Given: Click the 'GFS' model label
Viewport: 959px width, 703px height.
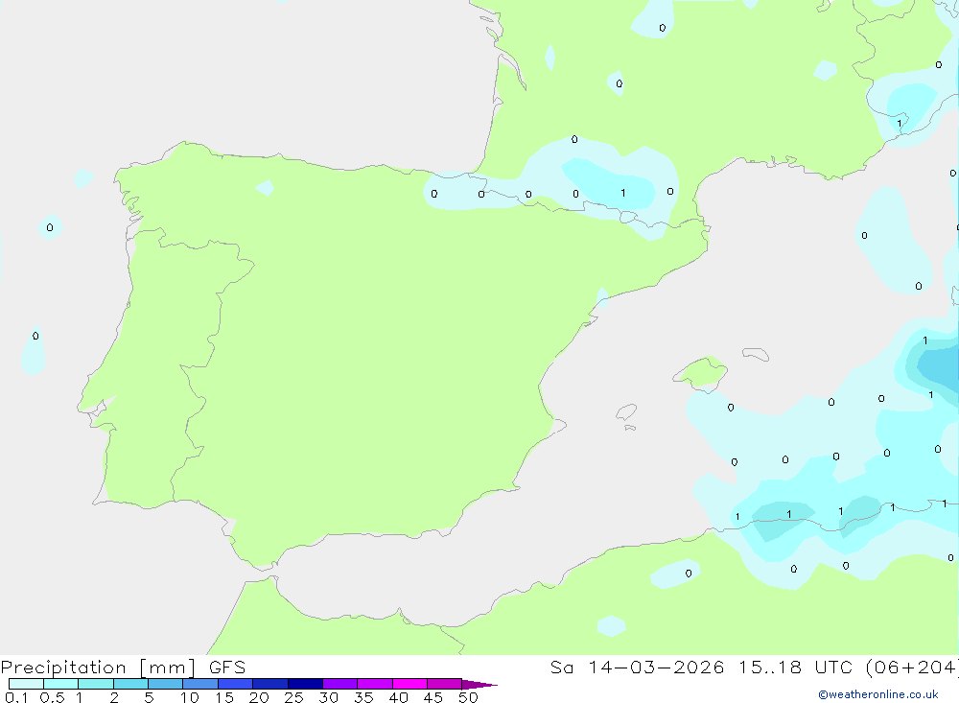Looking at the screenshot, I should (x=227, y=667).
